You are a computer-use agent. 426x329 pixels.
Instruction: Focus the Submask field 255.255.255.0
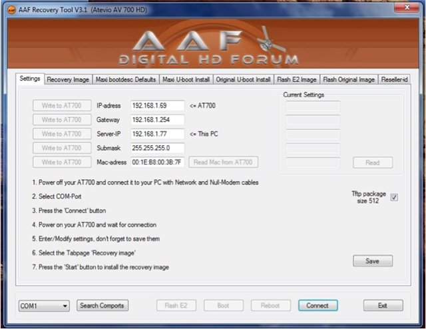pos(158,148)
